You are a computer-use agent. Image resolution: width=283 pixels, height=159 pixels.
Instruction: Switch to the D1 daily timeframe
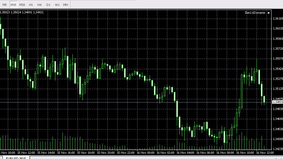48,5
